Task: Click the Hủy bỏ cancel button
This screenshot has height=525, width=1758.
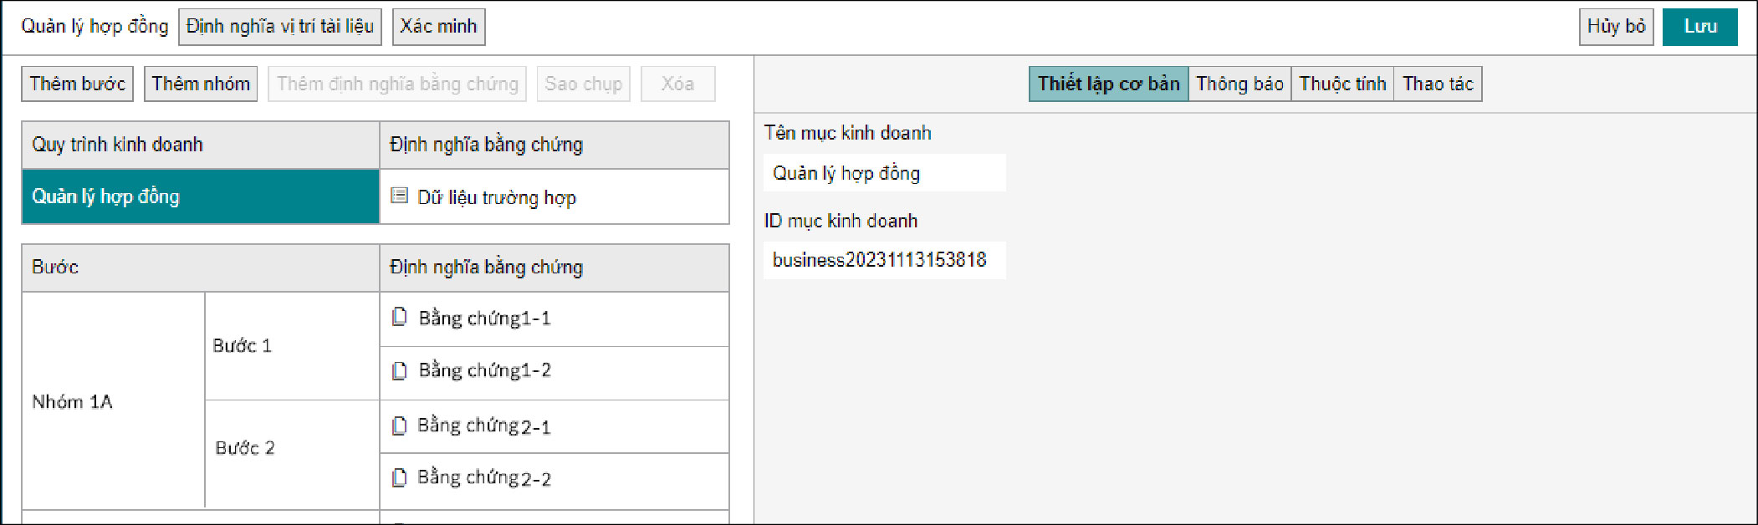Action: point(1616,27)
